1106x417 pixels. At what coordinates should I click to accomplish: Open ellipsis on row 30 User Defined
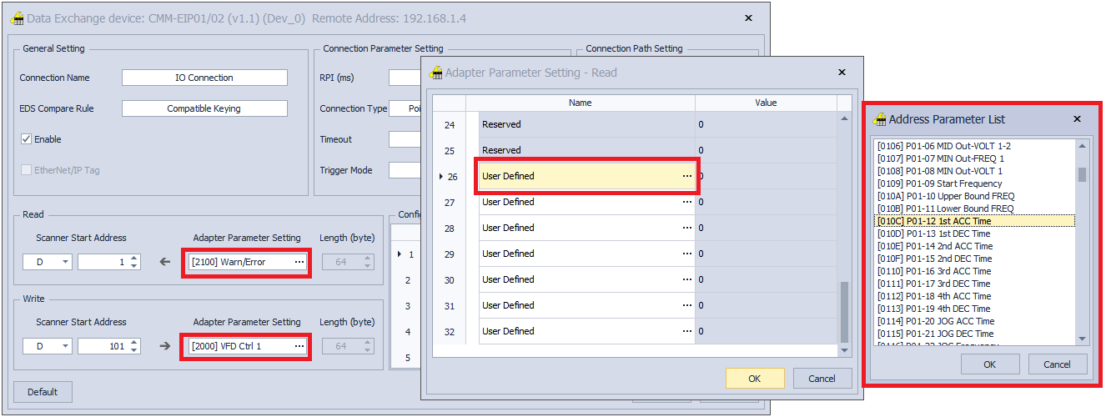[x=687, y=279]
